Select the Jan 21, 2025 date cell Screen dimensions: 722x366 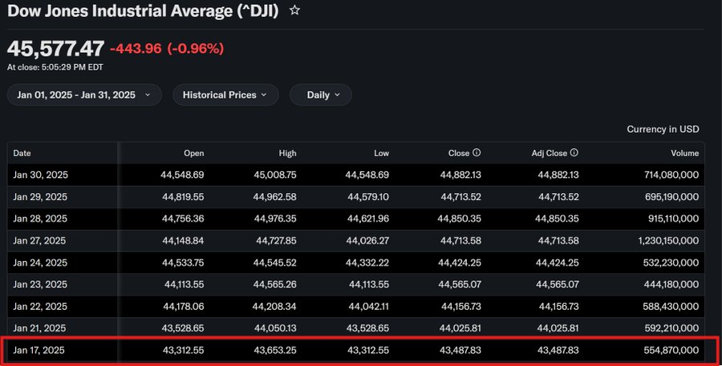tap(39, 328)
